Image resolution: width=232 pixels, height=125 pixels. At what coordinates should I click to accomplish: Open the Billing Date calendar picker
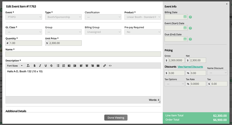coord(185,17)
